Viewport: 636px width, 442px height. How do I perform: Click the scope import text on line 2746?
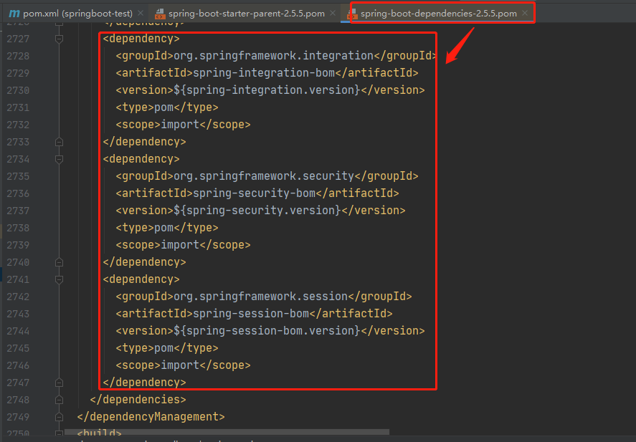click(x=183, y=365)
